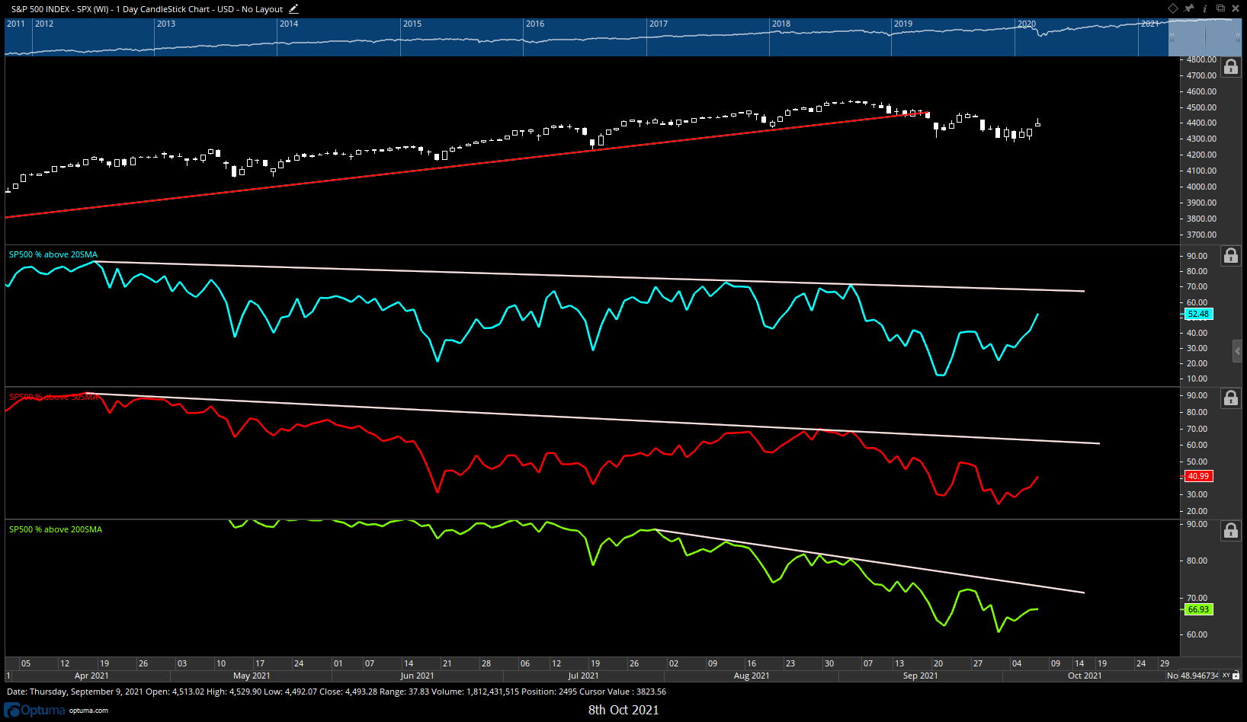Screen dimensions: 1247x722
Task: Open the chart info 'i' icon
Action: [x=1205, y=8]
